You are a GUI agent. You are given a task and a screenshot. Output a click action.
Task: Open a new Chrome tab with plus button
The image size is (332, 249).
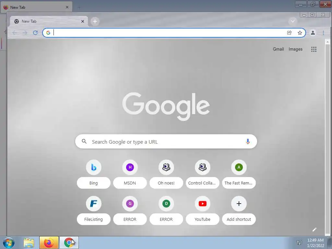95,21
